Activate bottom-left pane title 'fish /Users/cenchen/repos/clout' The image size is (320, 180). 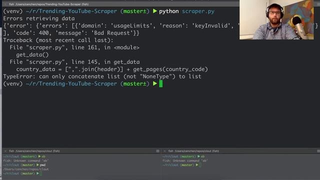(x=34, y=151)
